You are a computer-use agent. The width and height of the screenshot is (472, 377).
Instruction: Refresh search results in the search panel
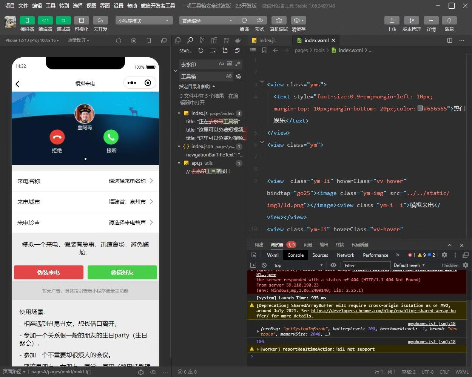point(201,51)
